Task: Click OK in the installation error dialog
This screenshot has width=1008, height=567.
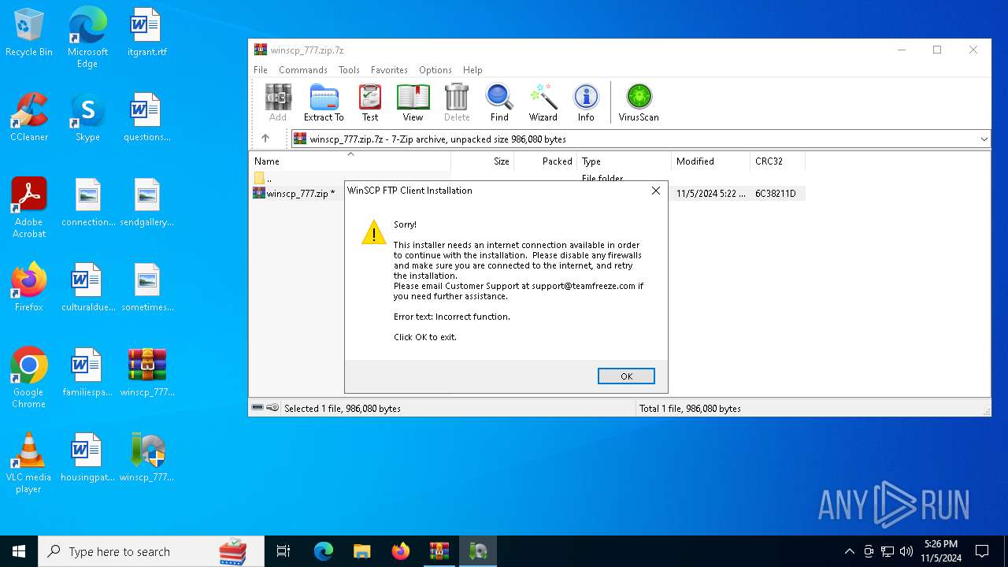Action: (x=626, y=376)
